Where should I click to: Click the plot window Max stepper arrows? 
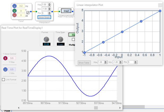click(106, 62)
